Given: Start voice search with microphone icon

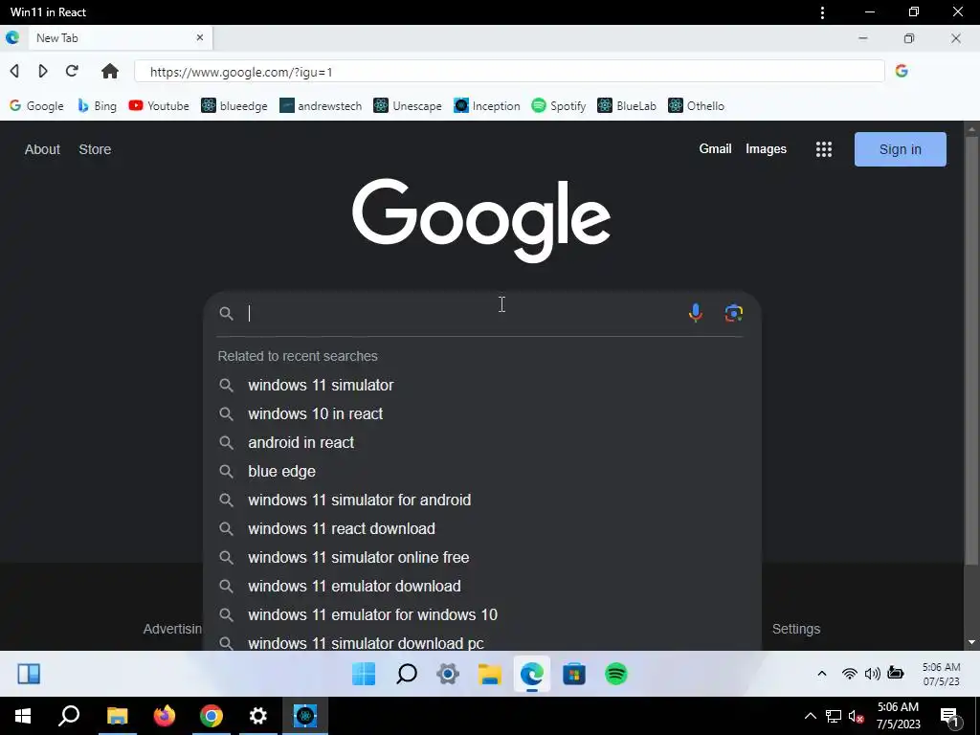Looking at the screenshot, I should [x=695, y=313].
